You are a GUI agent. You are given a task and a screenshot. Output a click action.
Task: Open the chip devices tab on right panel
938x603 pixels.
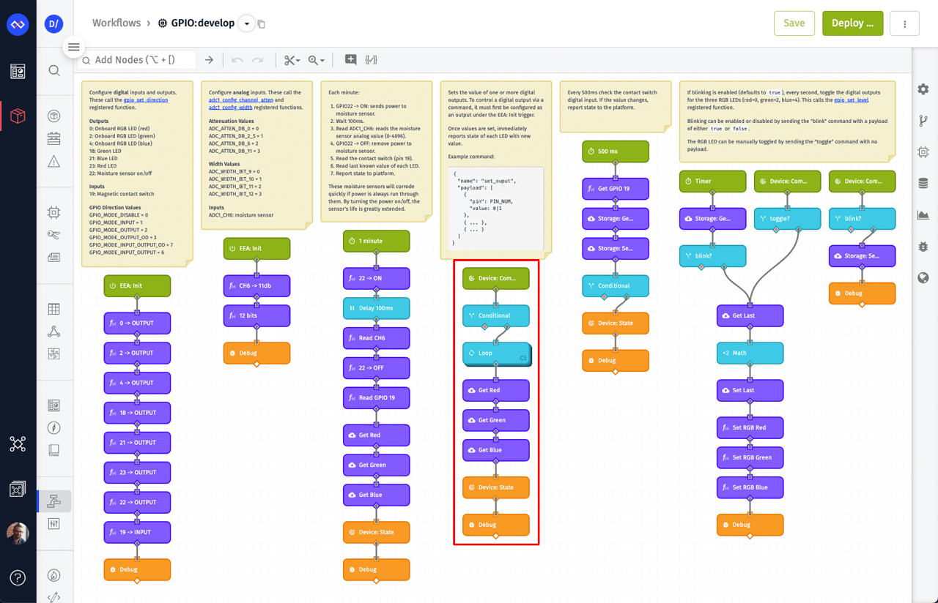point(923,152)
